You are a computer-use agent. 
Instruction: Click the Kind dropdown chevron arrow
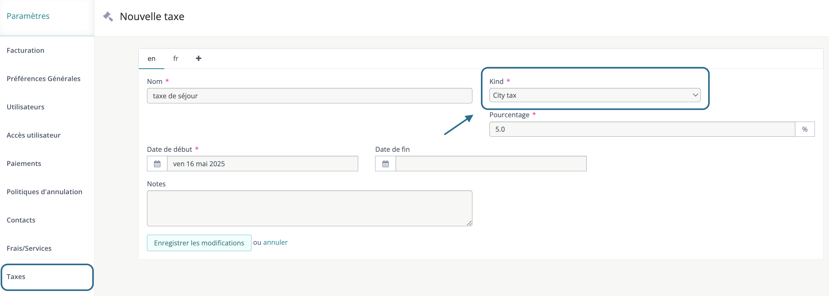(695, 95)
